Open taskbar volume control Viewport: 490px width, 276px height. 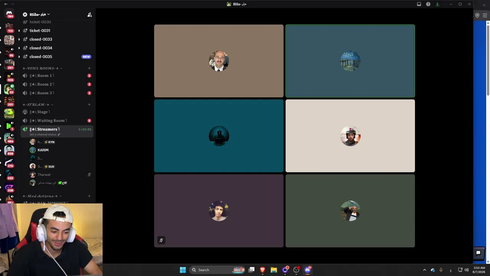click(x=466, y=270)
